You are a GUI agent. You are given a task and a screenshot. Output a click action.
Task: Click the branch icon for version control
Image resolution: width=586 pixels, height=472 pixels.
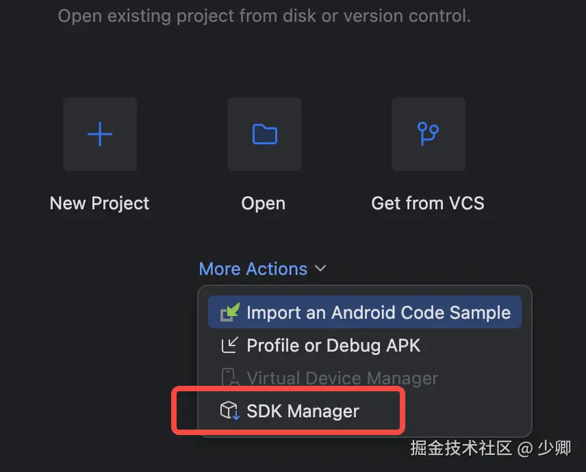tap(429, 134)
